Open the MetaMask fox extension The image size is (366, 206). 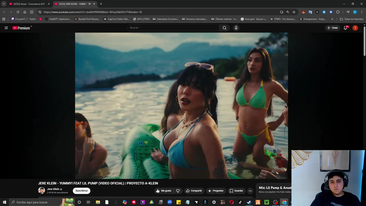tap(303, 12)
